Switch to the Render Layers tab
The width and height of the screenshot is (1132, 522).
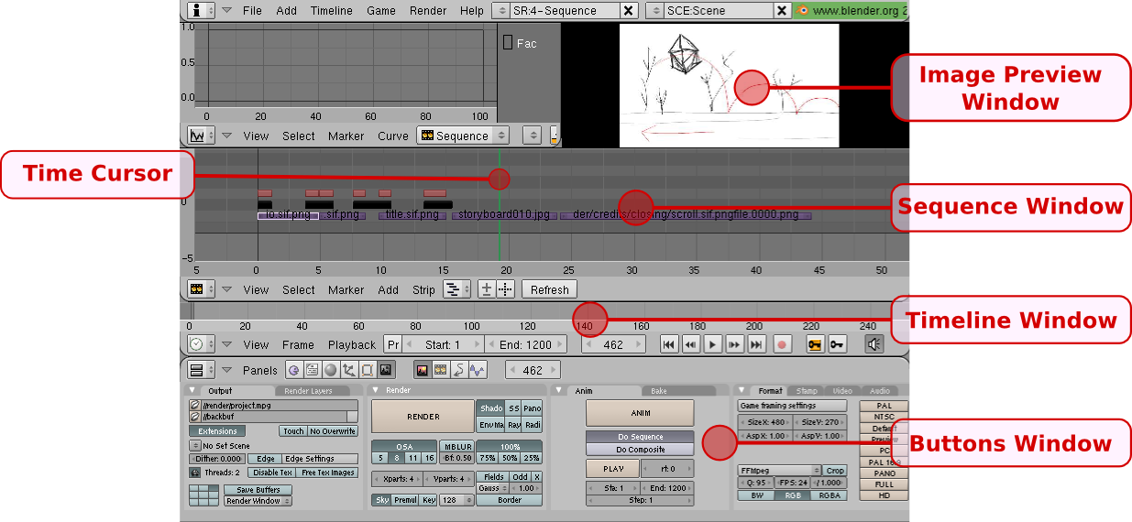coord(308,391)
